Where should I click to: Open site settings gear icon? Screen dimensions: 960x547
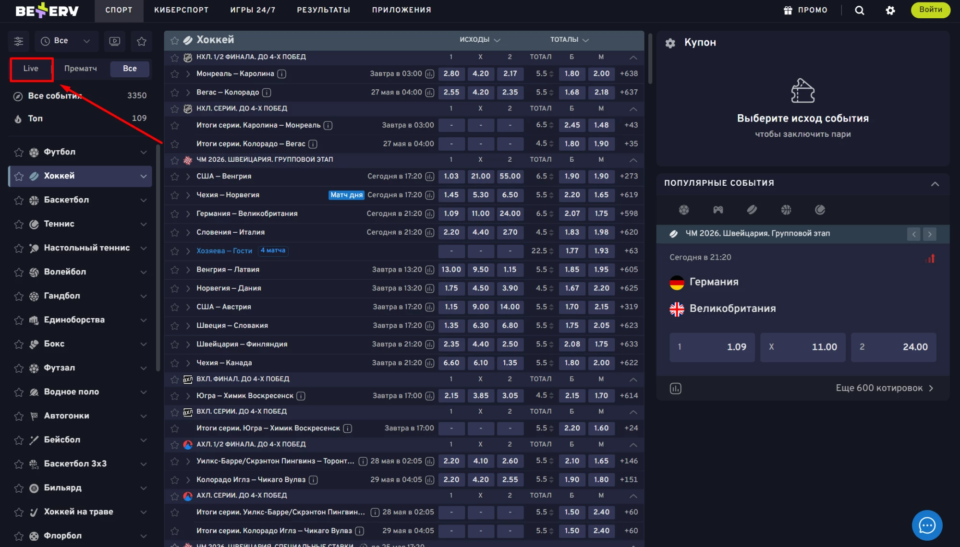click(890, 11)
